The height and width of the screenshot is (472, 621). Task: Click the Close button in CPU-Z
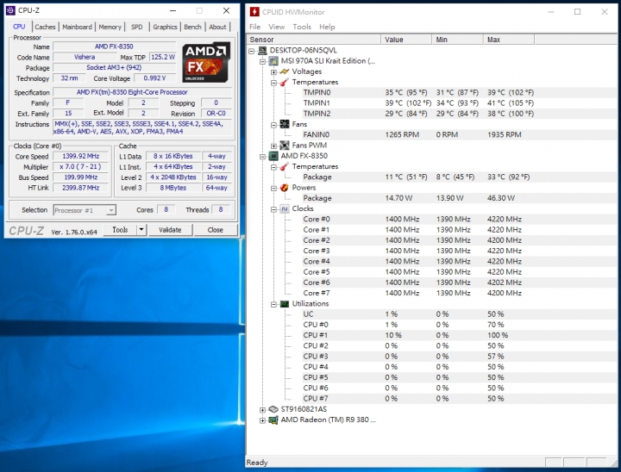tap(215, 229)
